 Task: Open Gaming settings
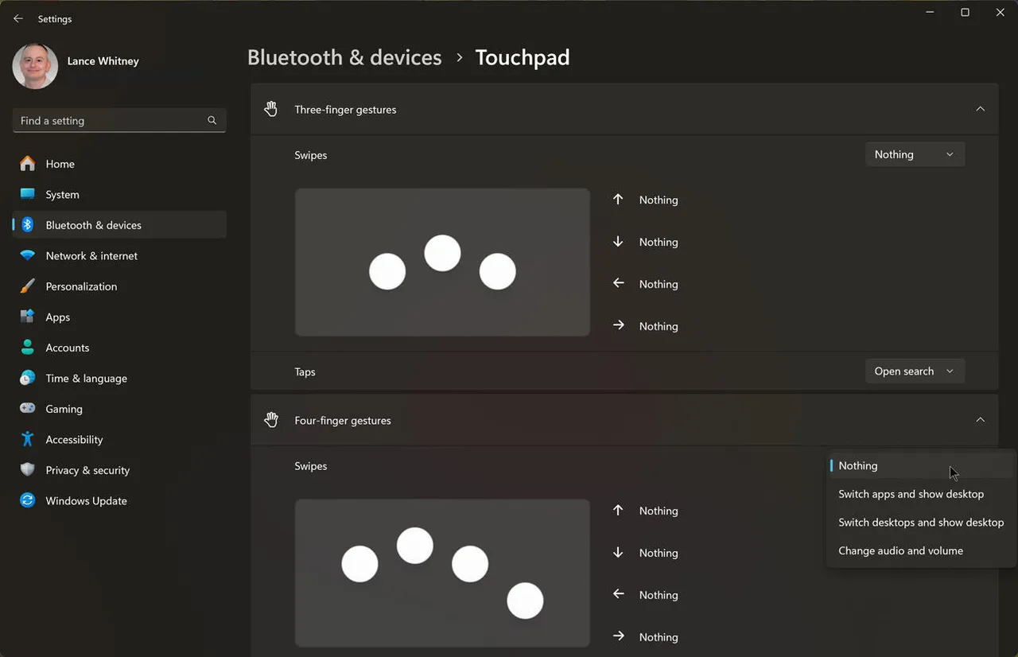click(64, 408)
